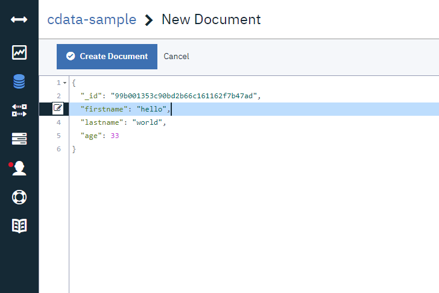Open Documentation via the book icon
The image size is (439, 293).
(19, 226)
